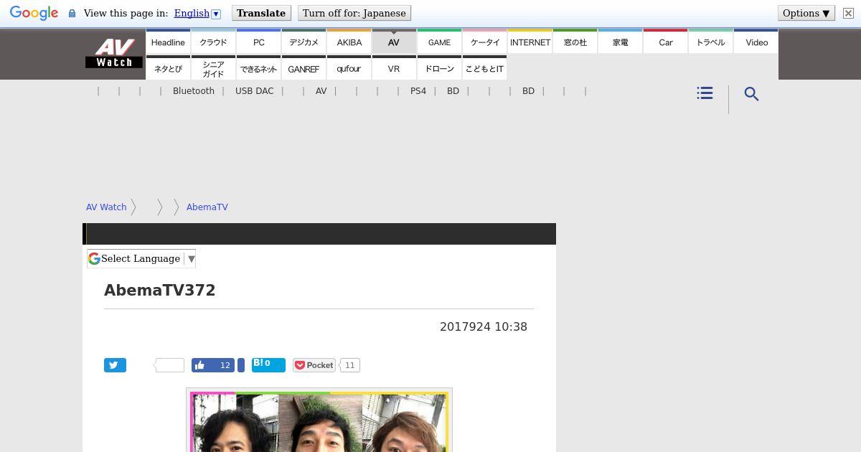
Task: Open the Headline tab
Action: [168, 42]
